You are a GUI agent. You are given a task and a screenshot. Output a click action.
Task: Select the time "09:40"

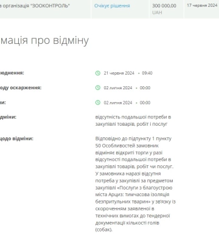click(x=147, y=73)
